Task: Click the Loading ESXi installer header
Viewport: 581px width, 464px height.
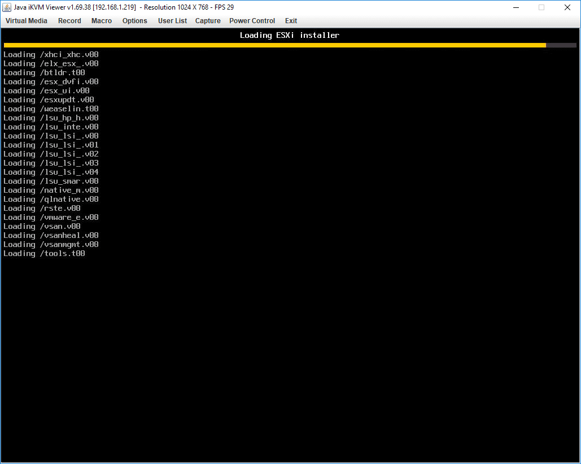Action: tap(289, 34)
